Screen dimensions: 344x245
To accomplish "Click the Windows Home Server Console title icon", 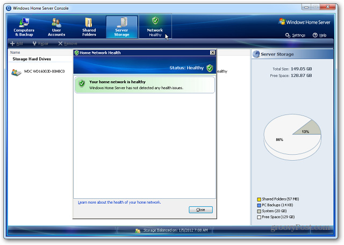I will click(9, 9).
